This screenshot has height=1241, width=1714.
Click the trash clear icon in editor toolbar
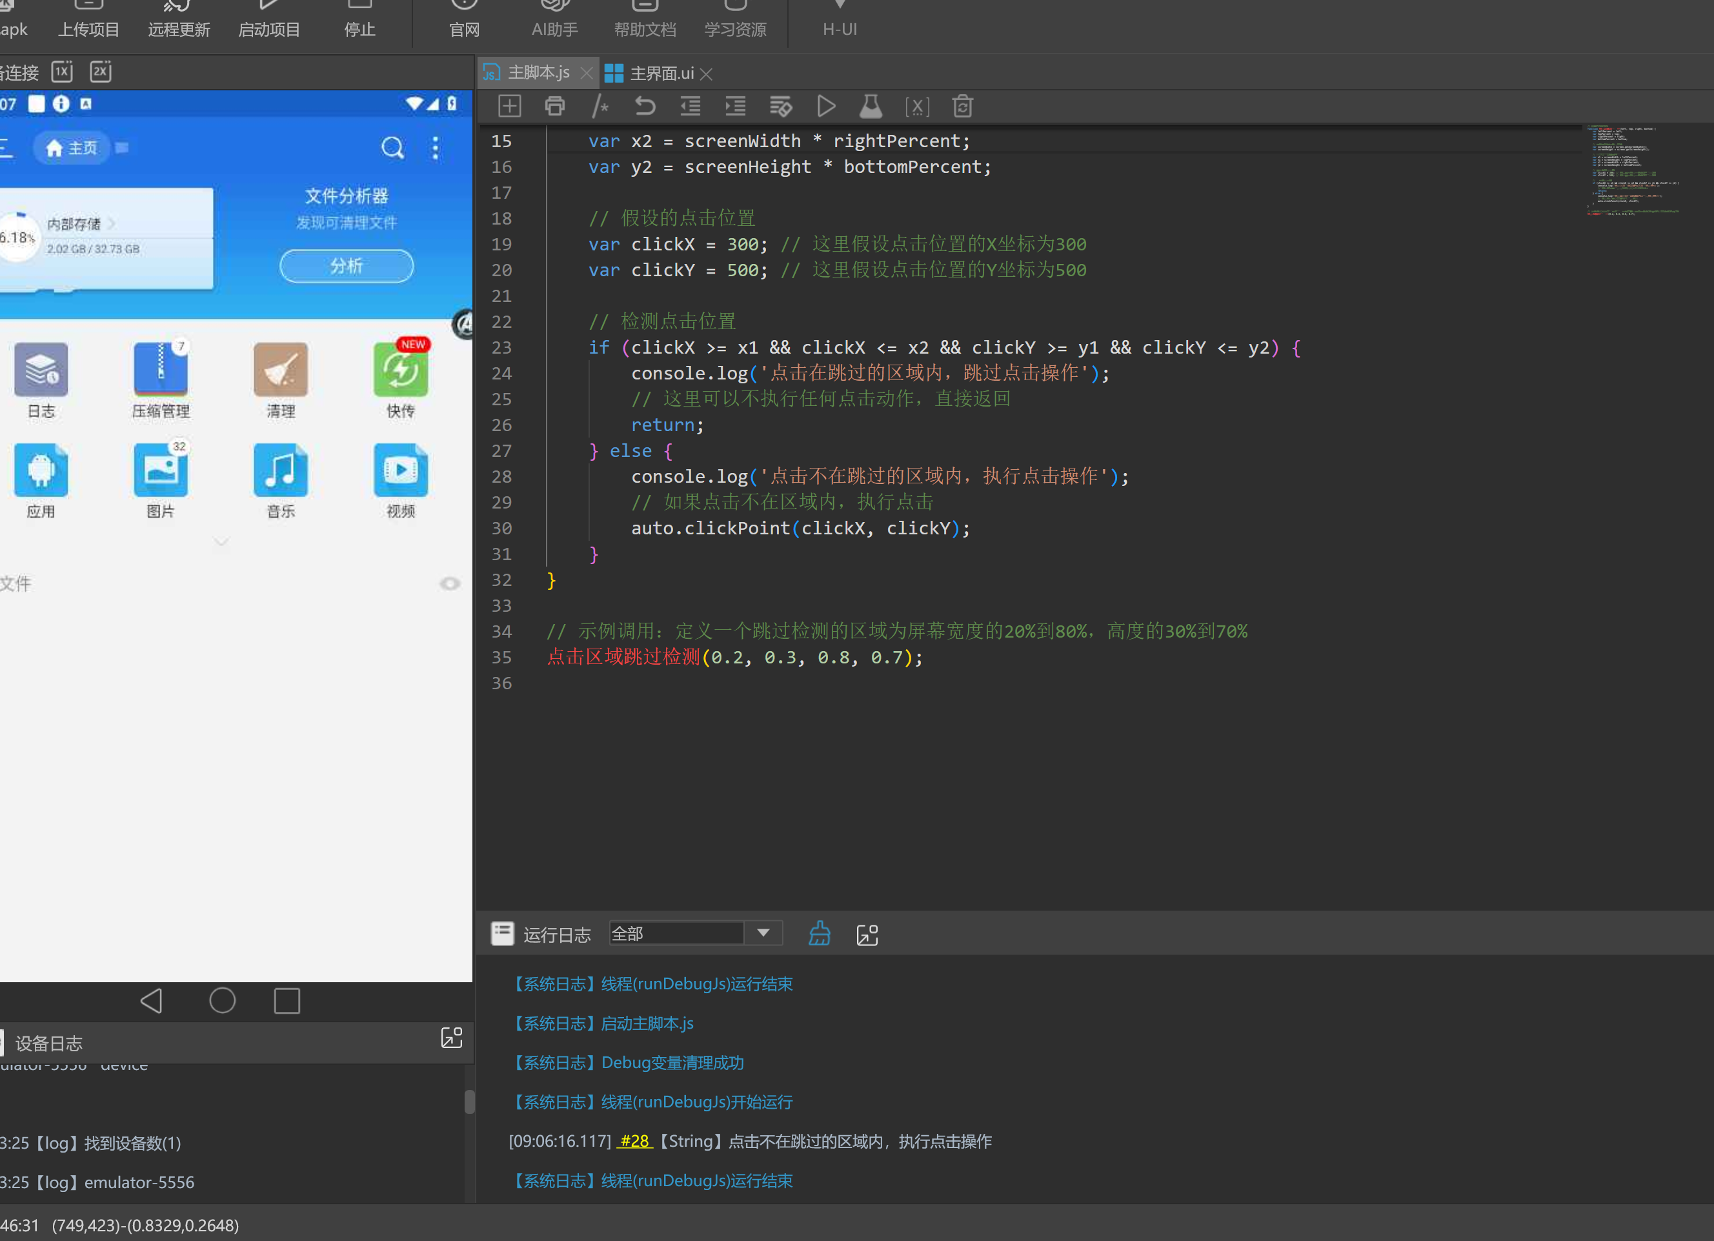962,106
